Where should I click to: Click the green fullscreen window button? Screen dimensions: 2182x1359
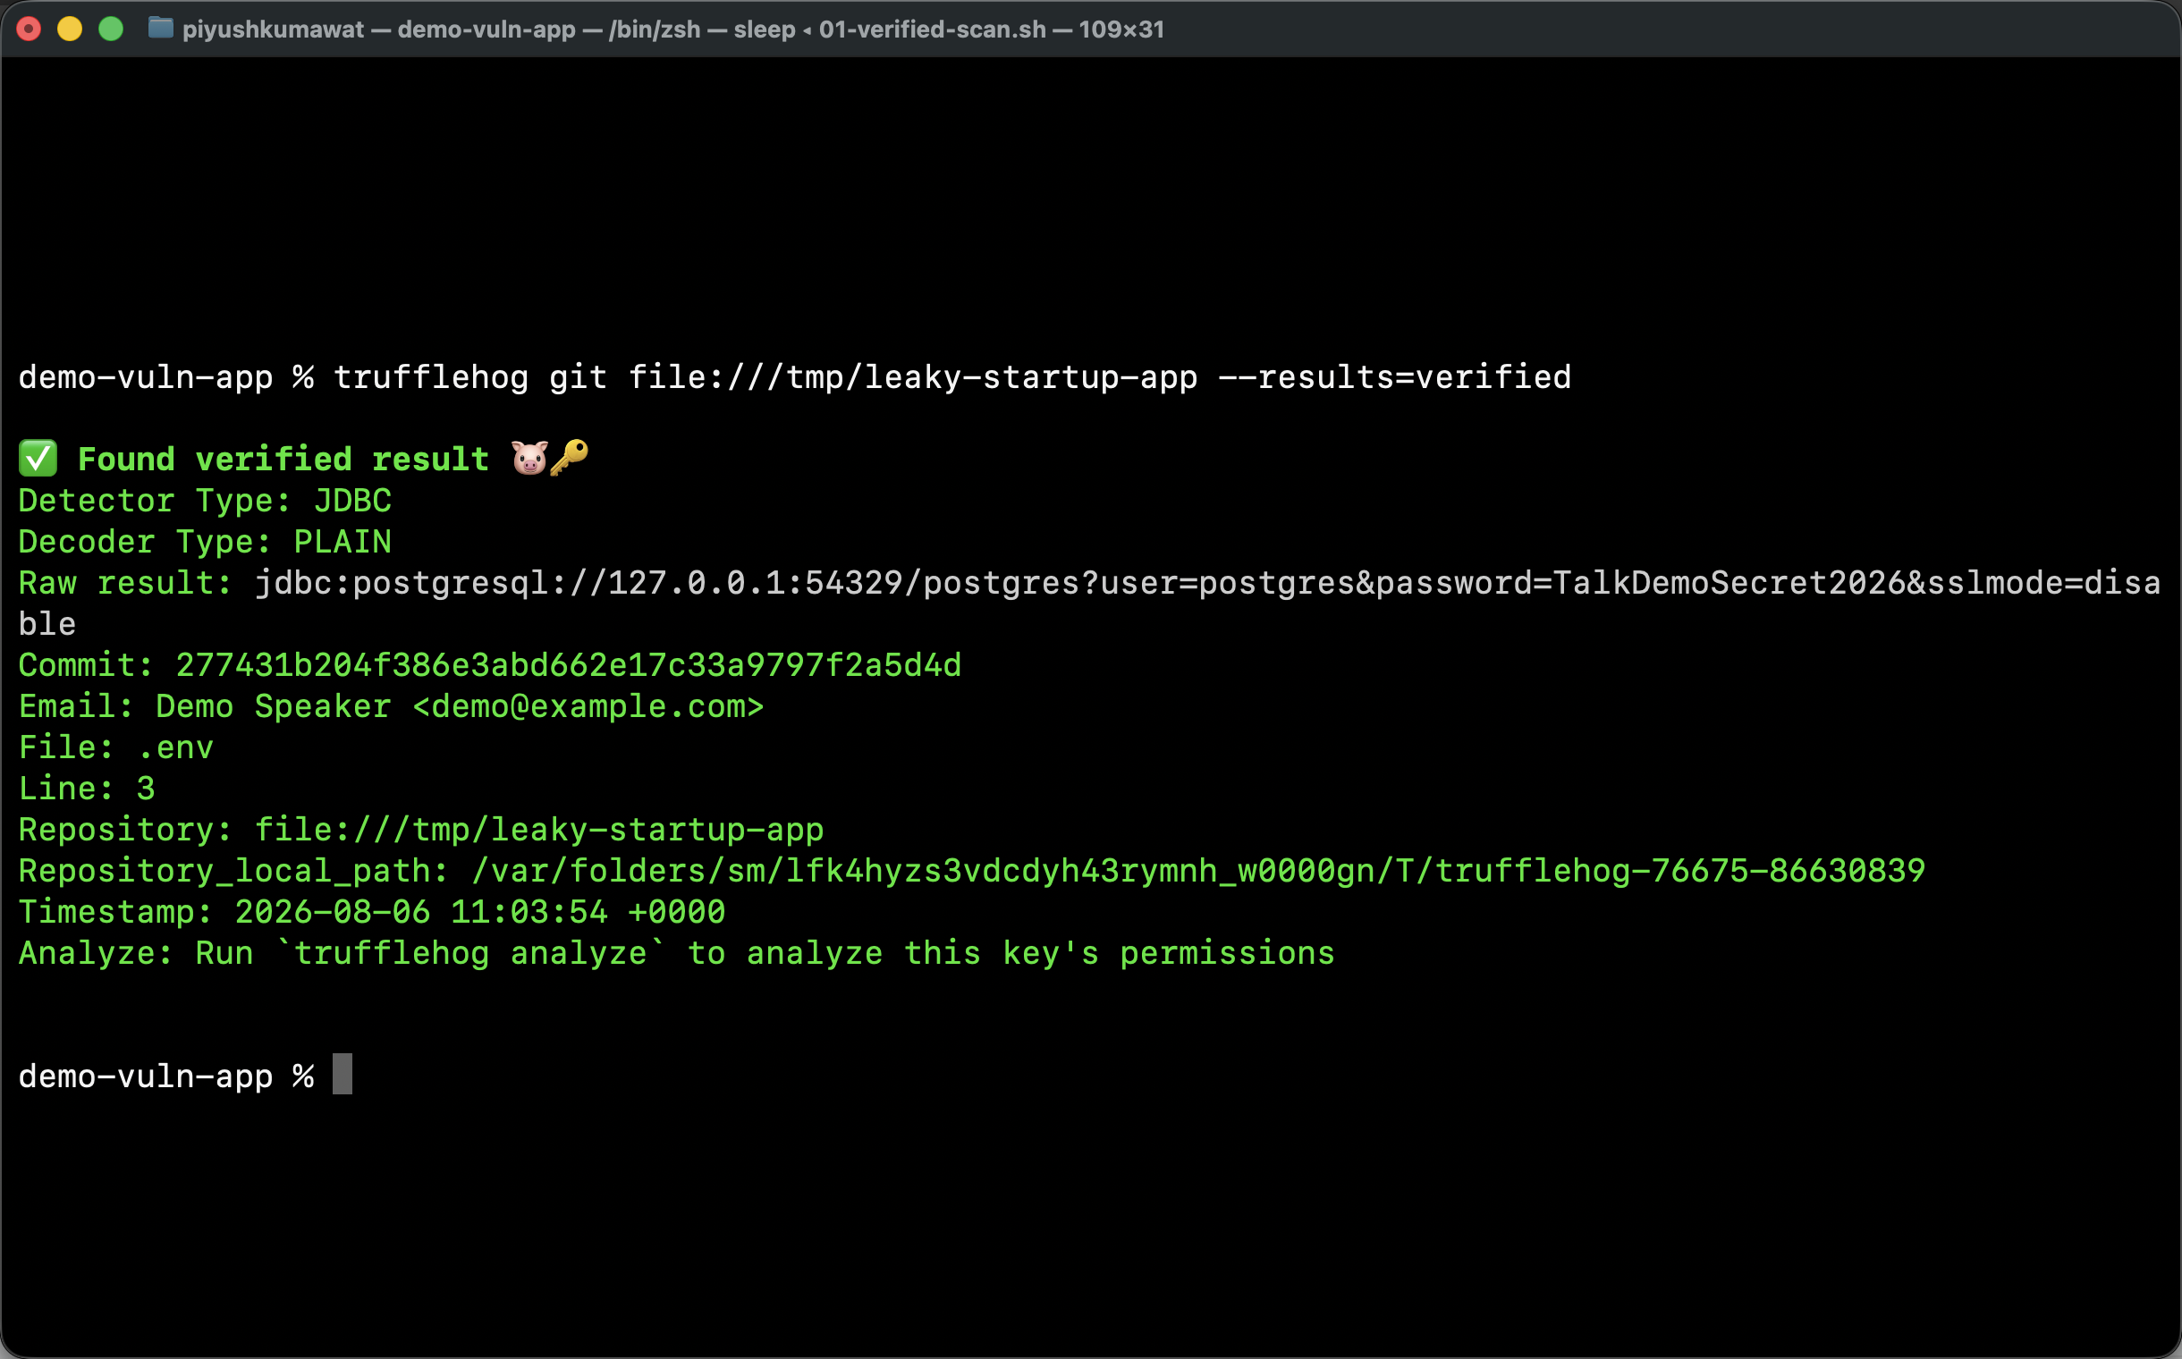tap(111, 30)
